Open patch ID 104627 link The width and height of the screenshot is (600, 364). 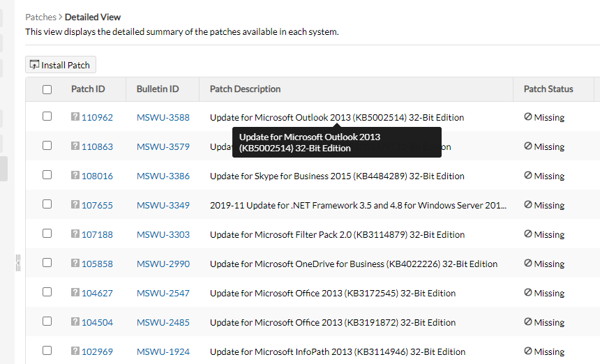(97, 294)
